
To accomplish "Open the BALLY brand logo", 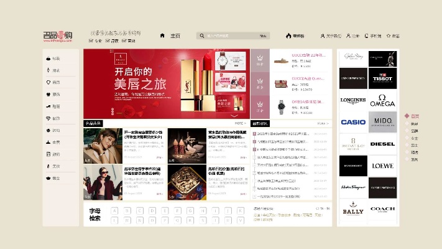I will tap(353, 210).
